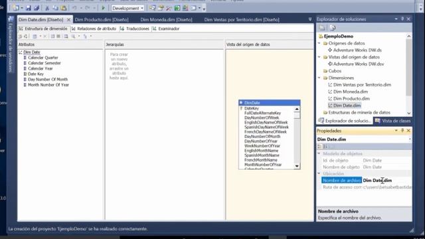This screenshot has width=425, height=239.
Task: Select the Calendar Year attribute
Action: point(40,68)
